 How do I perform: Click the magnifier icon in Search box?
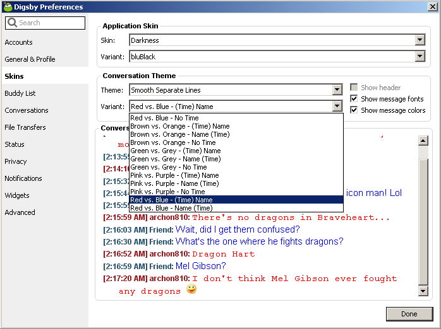coord(12,23)
